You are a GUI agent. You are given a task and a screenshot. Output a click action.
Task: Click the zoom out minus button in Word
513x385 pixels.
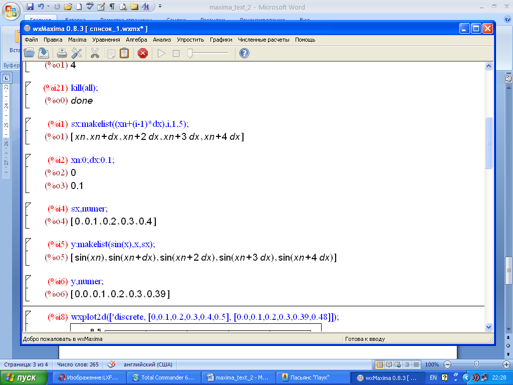pyautogui.click(x=447, y=364)
